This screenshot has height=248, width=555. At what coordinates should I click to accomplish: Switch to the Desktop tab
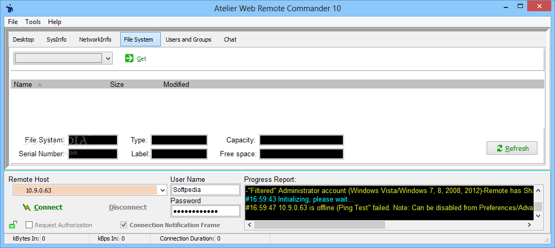tap(24, 39)
